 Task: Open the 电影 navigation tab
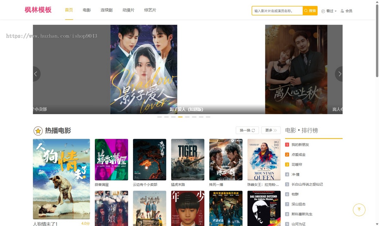[87, 10]
